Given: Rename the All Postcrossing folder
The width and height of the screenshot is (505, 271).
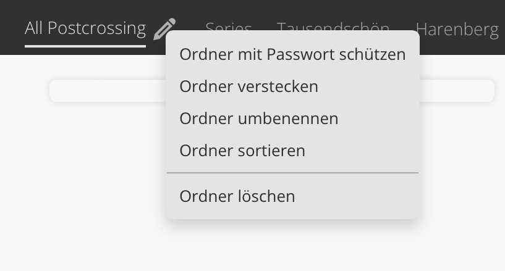Looking at the screenshot, I should point(258,119).
